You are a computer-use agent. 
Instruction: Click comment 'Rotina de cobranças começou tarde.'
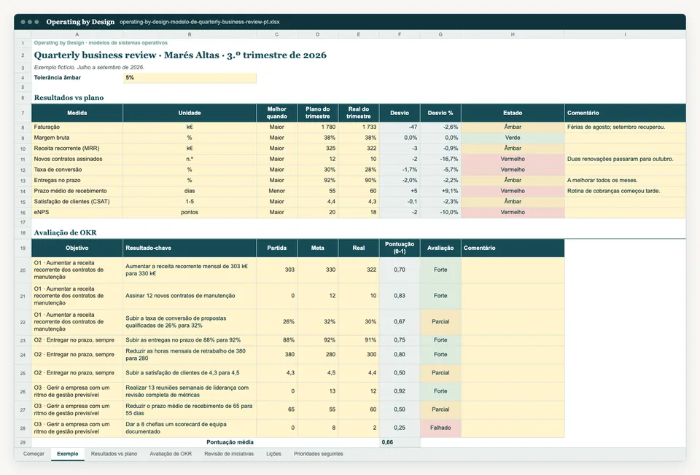625,191
